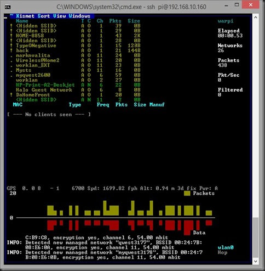Screen dimensions: 265x271
Task: Click the Freq column header
Action: [x=103, y=105]
